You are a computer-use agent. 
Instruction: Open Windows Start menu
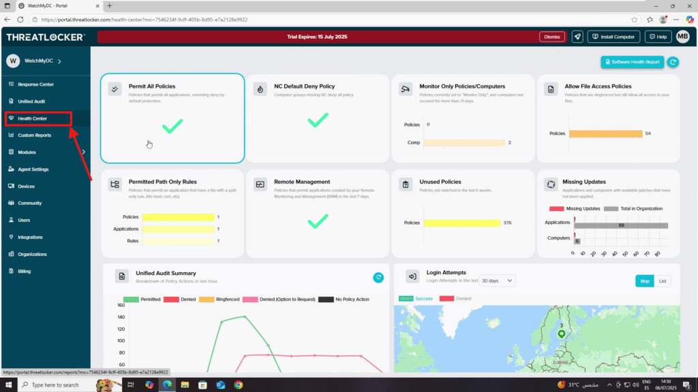click(x=8, y=385)
